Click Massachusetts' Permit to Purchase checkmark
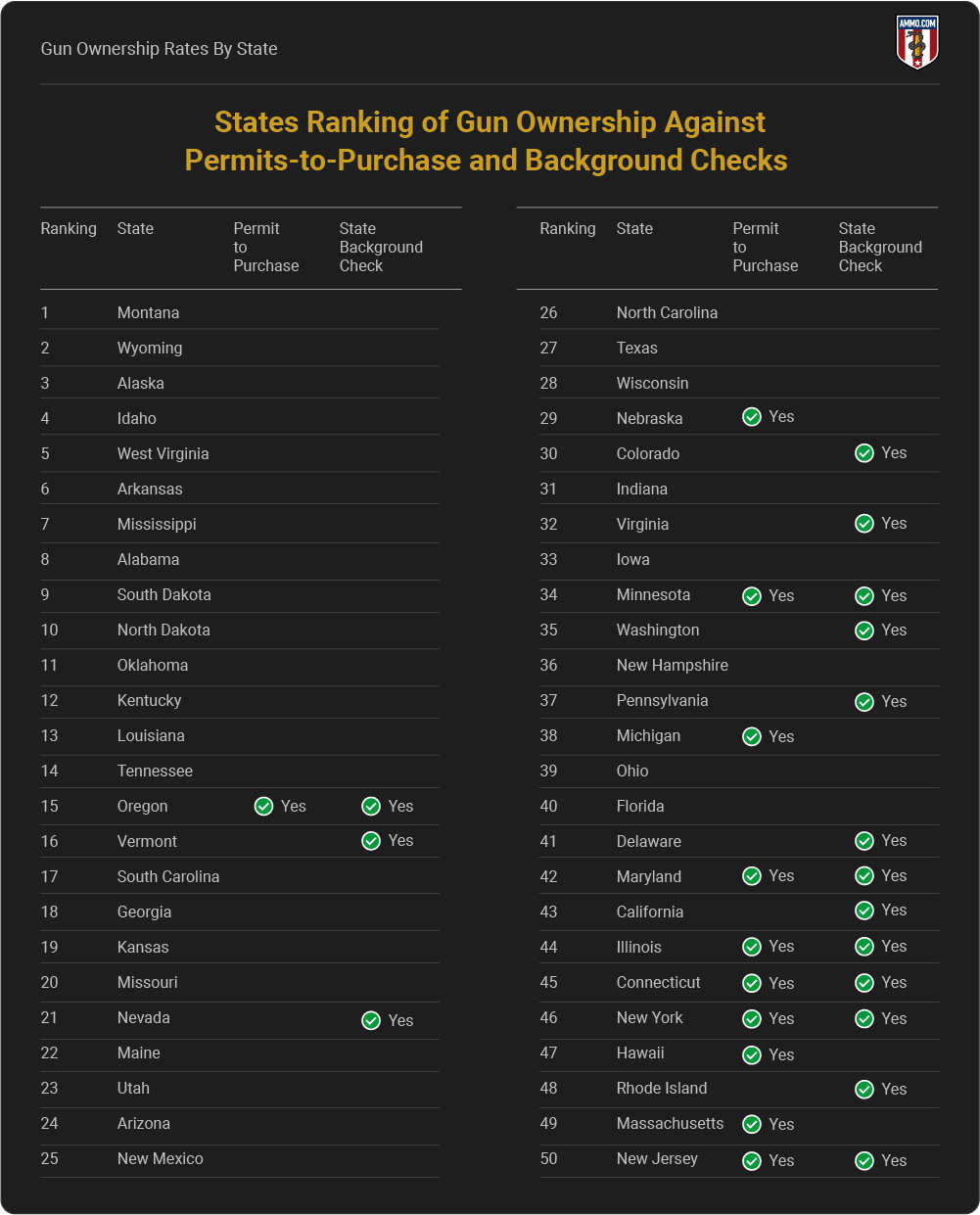This screenshot has height=1215, width=980. pos(752,1124)
